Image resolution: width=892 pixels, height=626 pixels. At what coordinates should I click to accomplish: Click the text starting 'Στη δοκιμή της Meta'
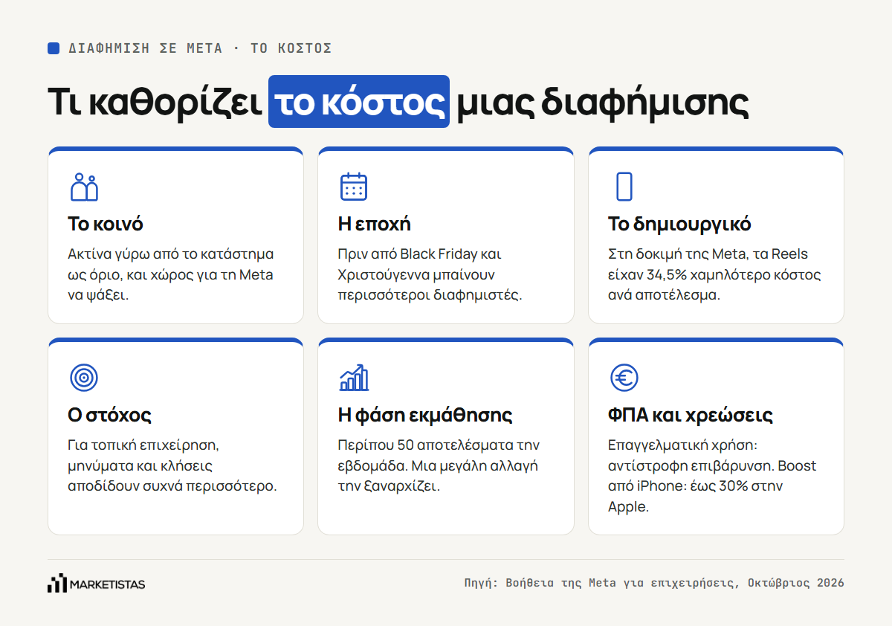714,274
